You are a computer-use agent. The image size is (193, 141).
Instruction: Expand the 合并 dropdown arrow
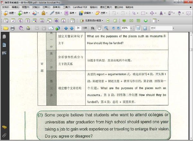tap(29, 13)
